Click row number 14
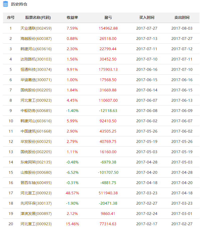Viewport: 200px width, 227px height. pyautogui.click(x=11, y=162)
